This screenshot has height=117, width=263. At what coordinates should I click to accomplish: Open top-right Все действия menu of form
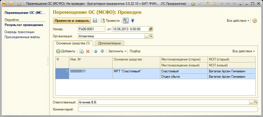[238, 21]
